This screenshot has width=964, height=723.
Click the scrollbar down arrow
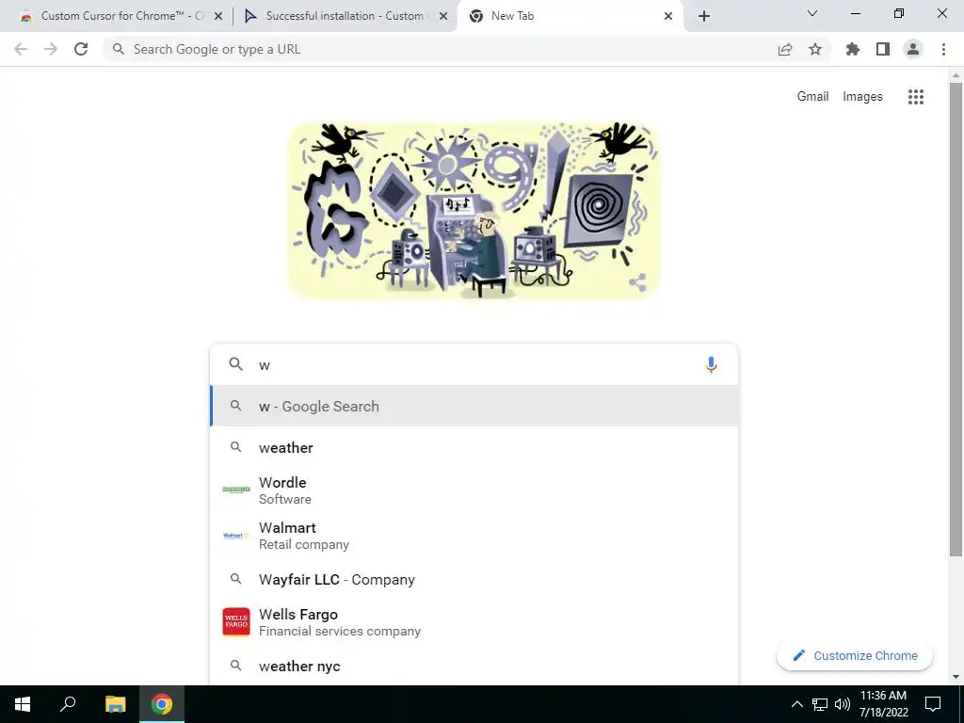tap(956, 677)
